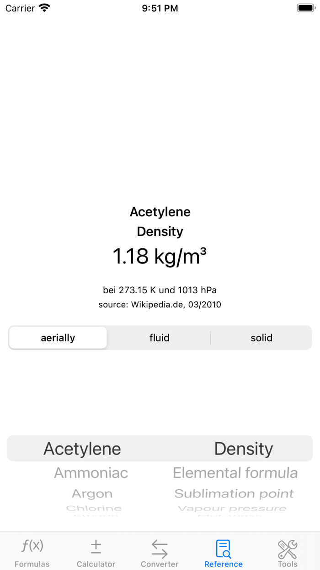This screenshot has width=320, height=570.
Task: Tap the 1.18 kg/m³ density value
Action: [x=160, y=257]
